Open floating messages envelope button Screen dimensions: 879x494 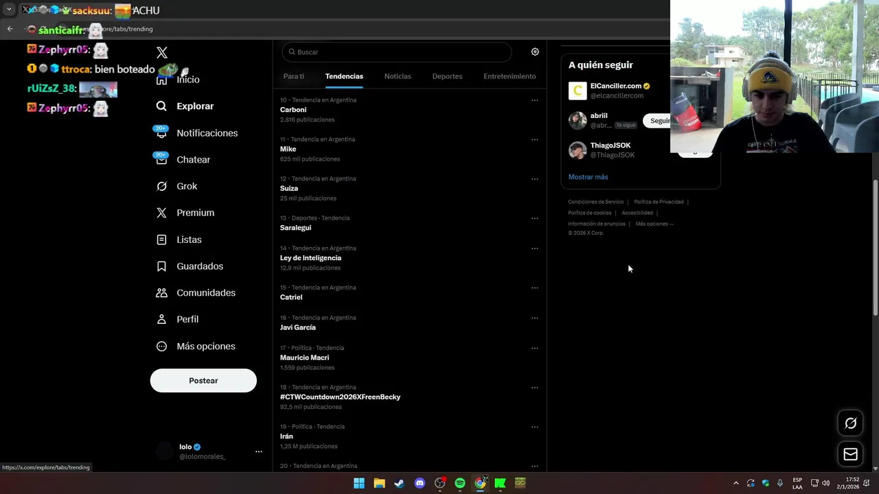pyautogui.click(x=850, y=454)
